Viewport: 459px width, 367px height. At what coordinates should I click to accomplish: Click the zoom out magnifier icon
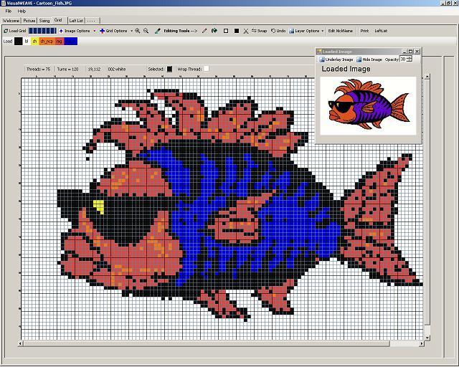click(x=146, y=31)
